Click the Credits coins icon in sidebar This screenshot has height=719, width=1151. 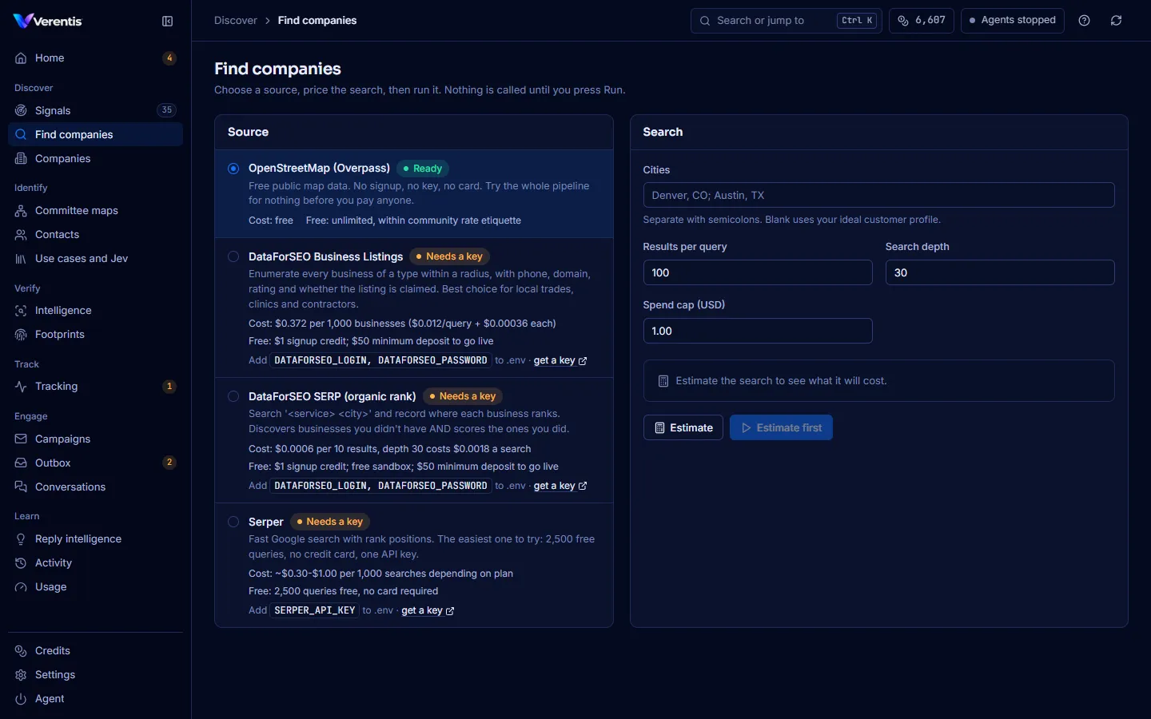click(21, 651)
